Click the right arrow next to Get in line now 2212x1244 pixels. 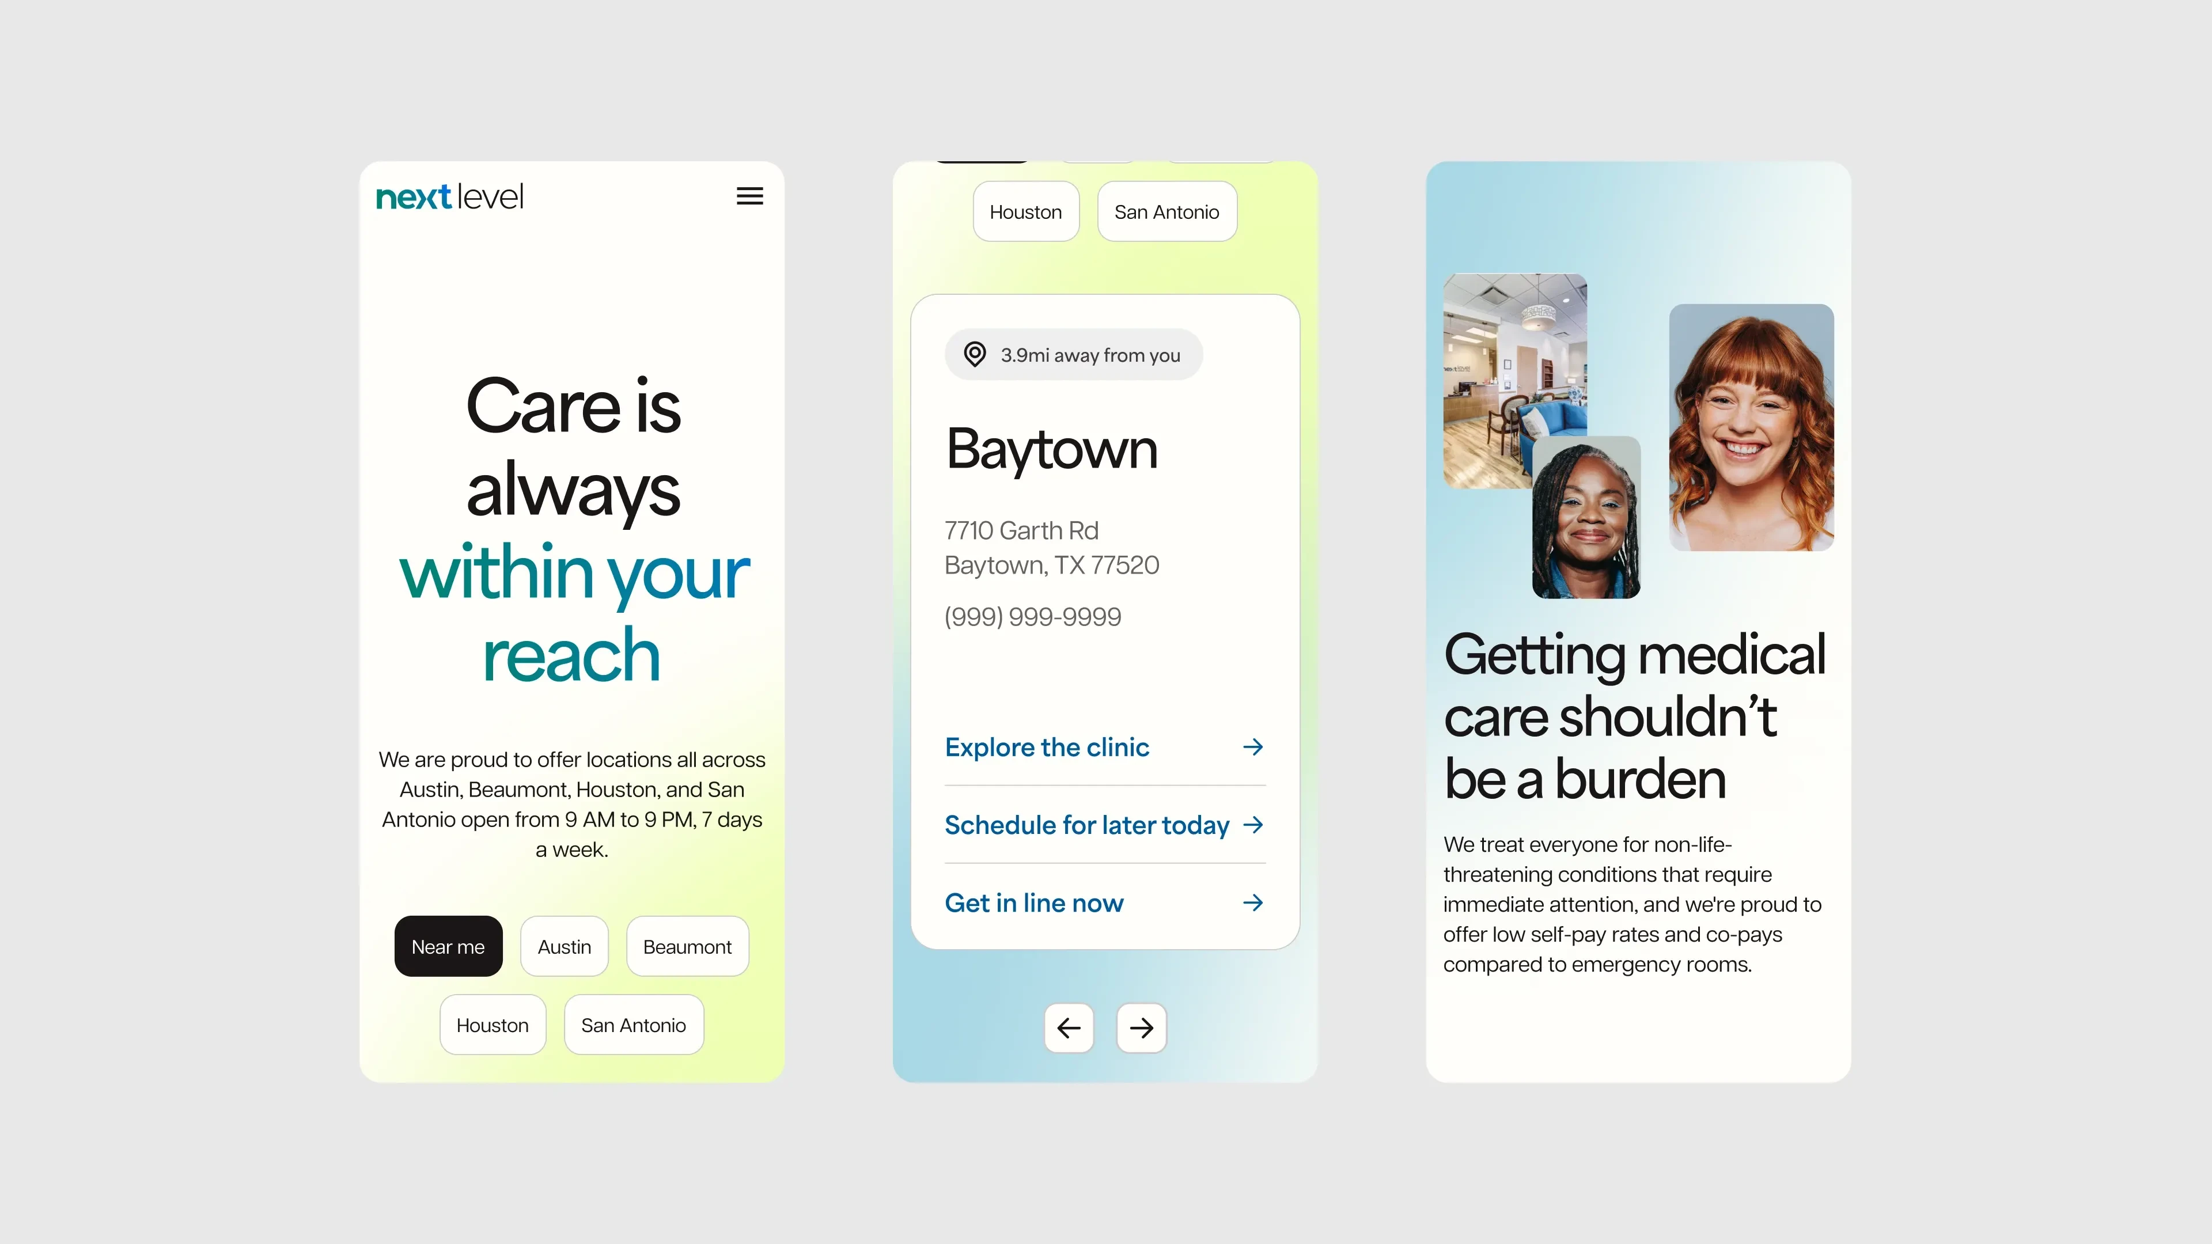pyautogui.click(x=1255, y=902)
